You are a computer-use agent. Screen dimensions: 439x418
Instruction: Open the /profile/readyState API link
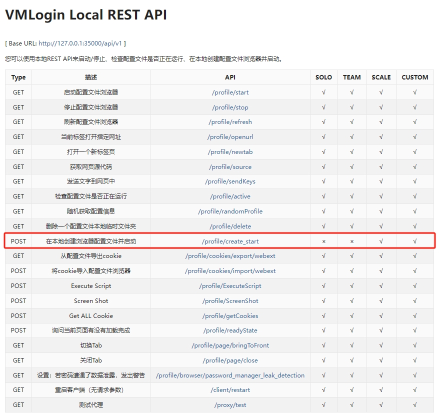(230, 330)
